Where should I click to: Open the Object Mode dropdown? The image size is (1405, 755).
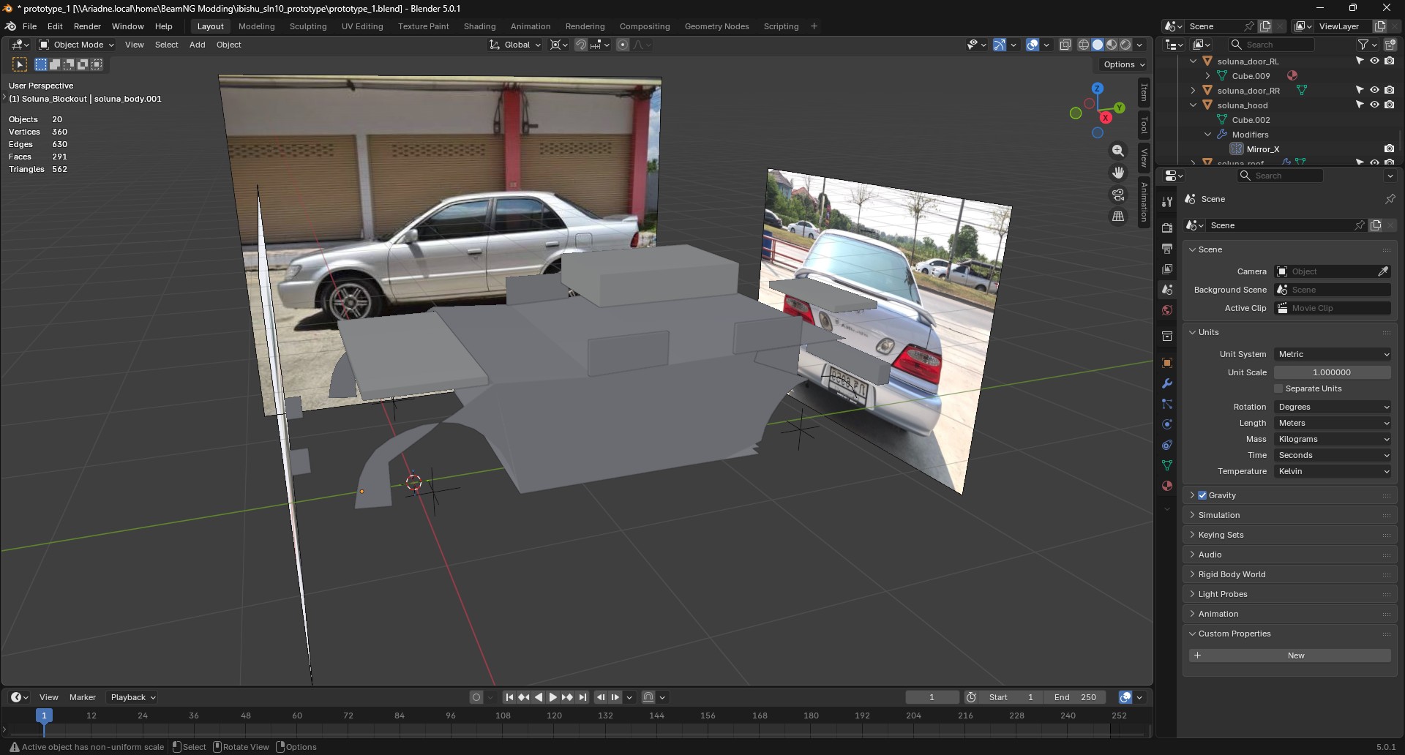click(x=77, y=45)
